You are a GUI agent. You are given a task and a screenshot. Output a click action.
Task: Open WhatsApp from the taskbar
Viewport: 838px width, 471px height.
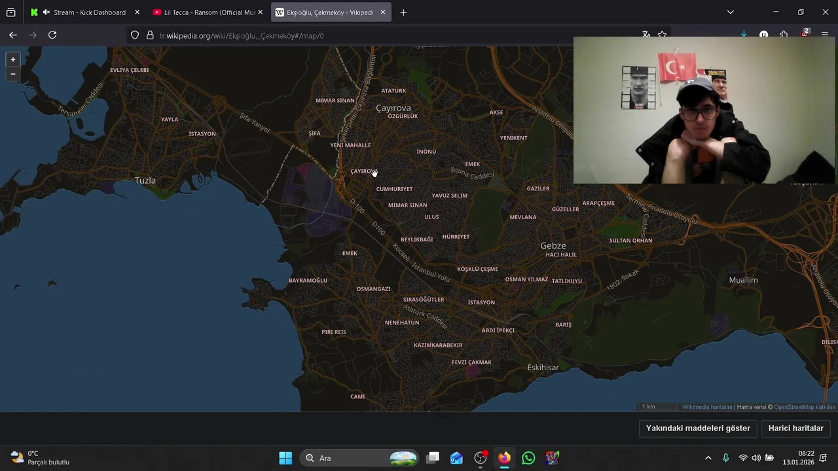click(528, 458)
